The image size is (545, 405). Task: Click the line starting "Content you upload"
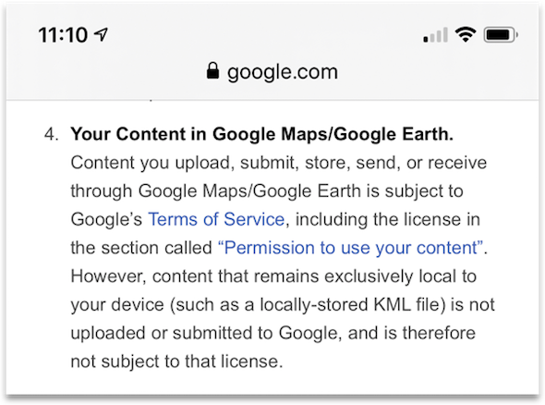point(279,163)
